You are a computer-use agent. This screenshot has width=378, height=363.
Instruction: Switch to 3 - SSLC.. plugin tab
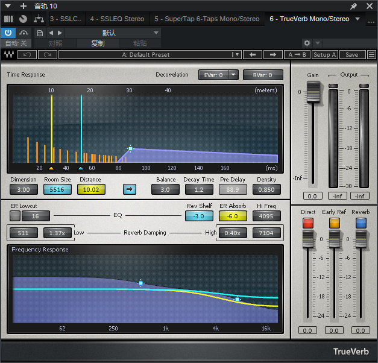click(x=66, y=19)
